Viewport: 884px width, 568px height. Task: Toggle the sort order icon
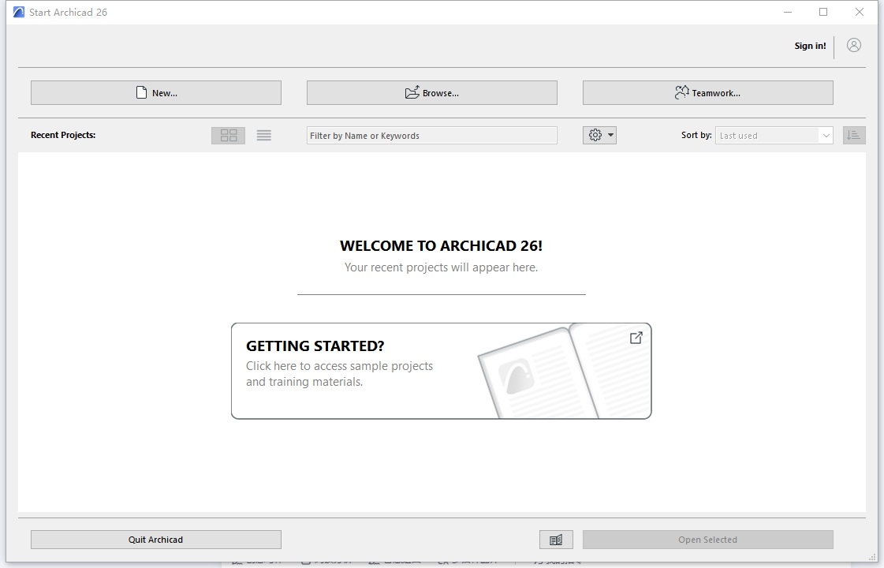[853, 136]
